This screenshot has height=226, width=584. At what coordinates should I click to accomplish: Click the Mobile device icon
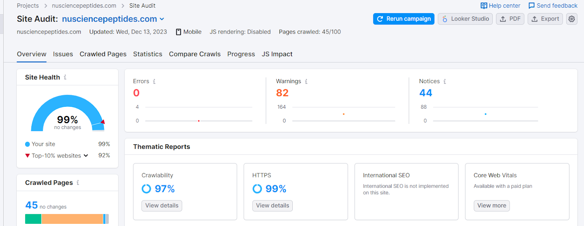click(178, 32)
